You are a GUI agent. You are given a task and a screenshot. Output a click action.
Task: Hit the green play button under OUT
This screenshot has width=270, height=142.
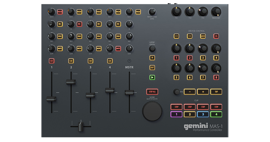(152, 78)
